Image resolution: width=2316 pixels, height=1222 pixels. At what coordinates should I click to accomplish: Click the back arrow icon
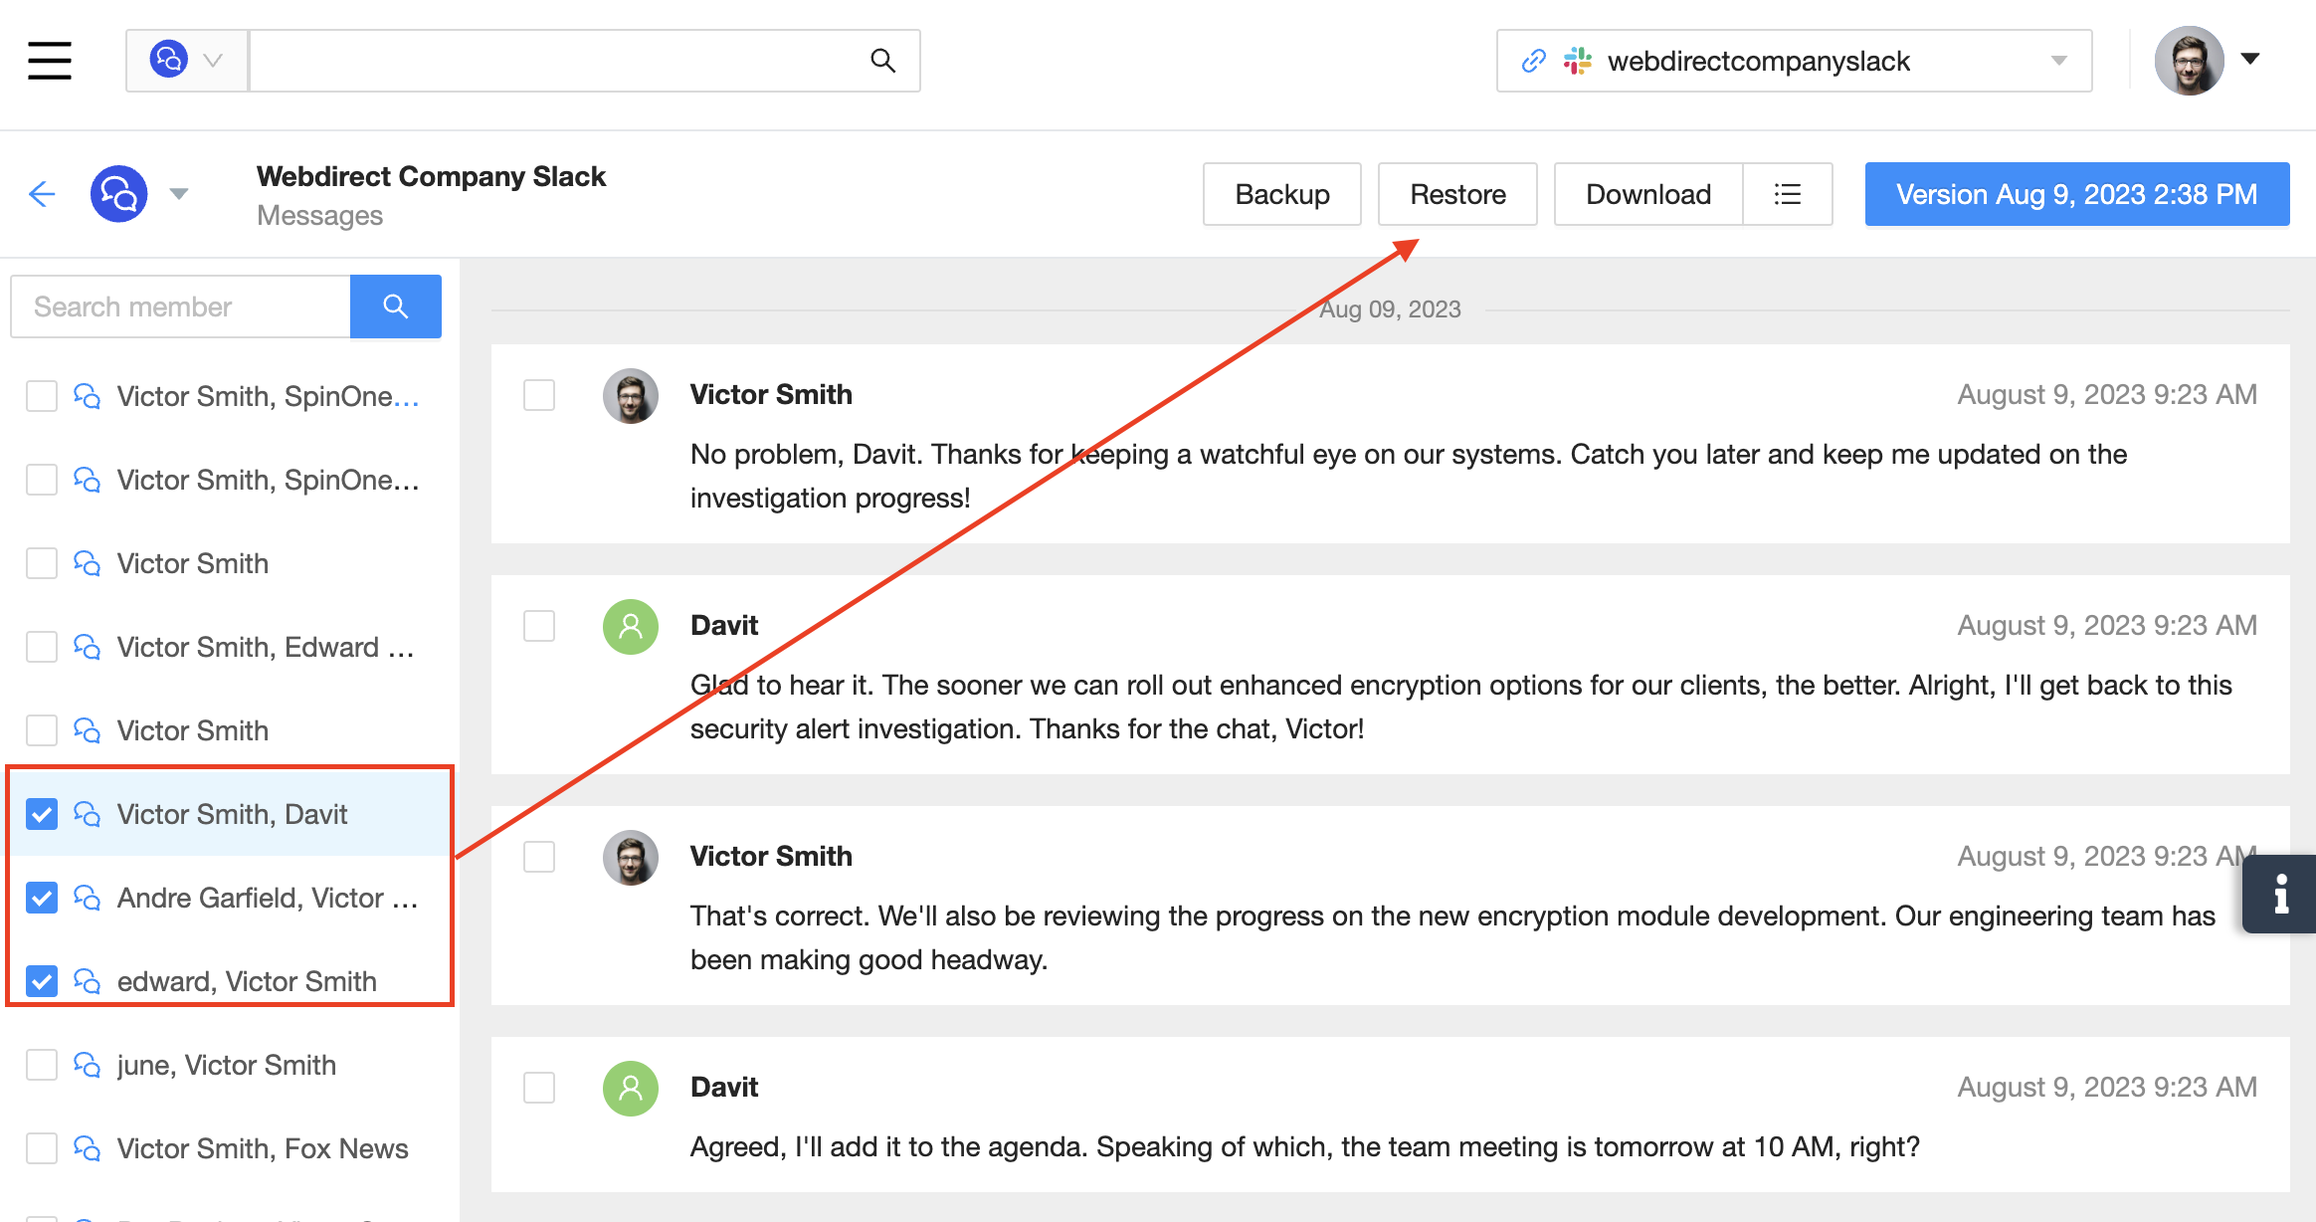point(42,194)
